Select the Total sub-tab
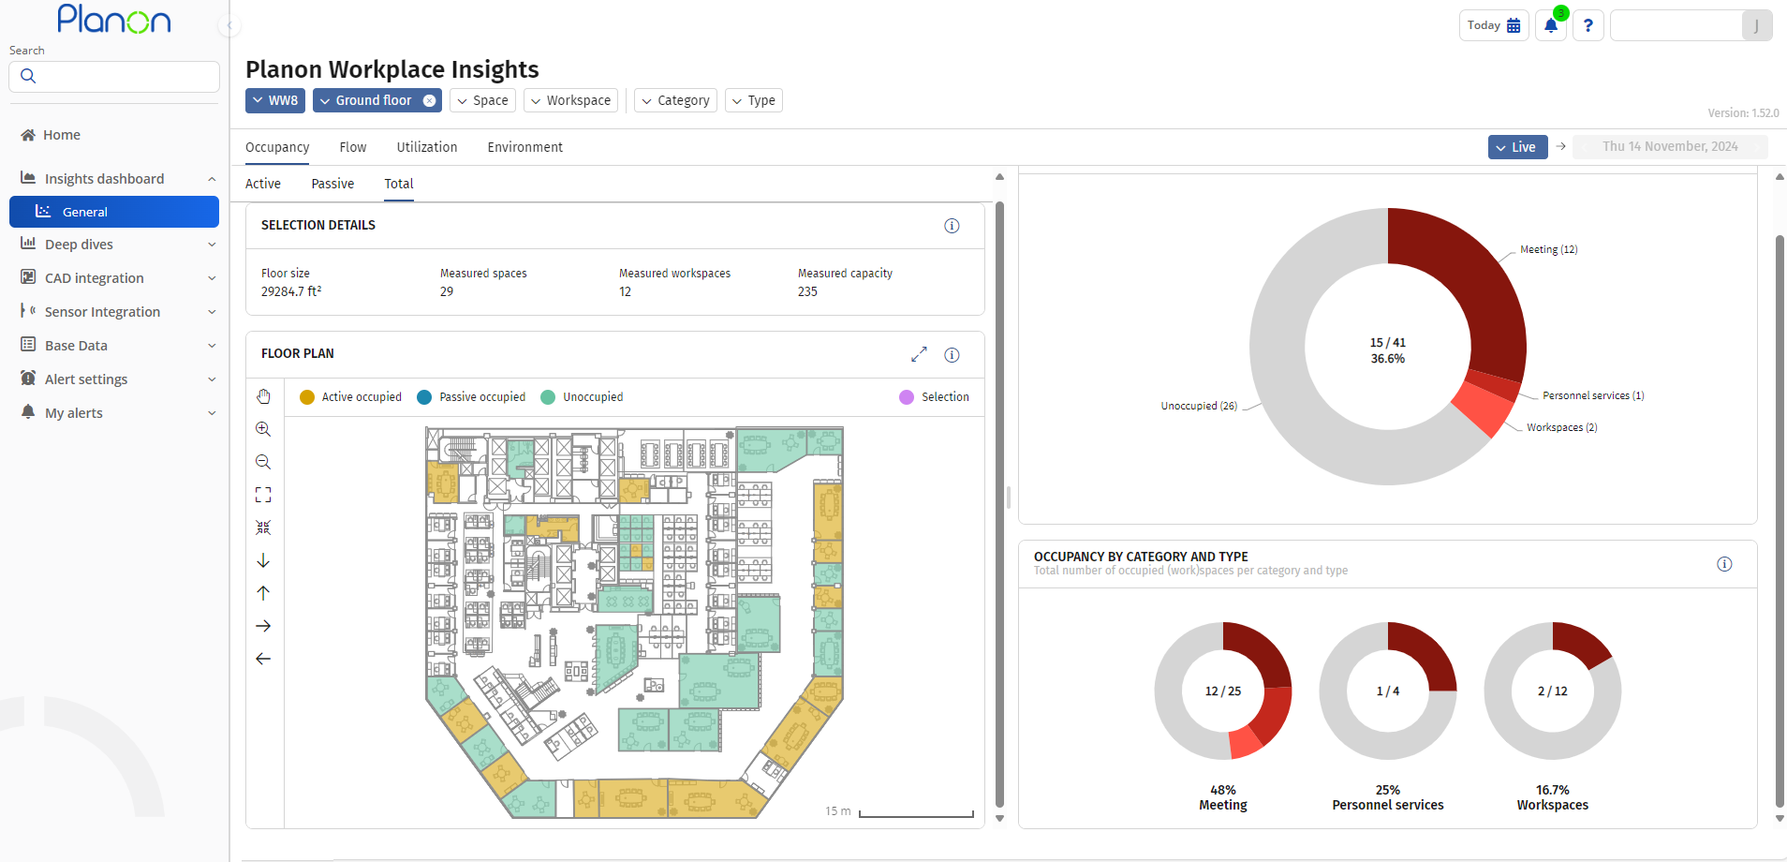Screen dimensions: 1787x862 [x=399, y=184]
